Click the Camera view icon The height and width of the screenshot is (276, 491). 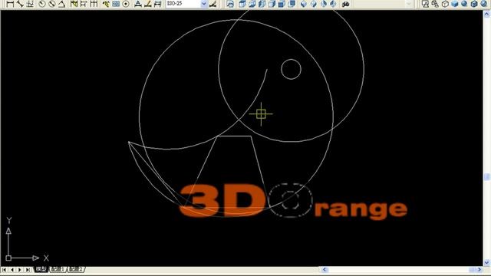(345, 4)
